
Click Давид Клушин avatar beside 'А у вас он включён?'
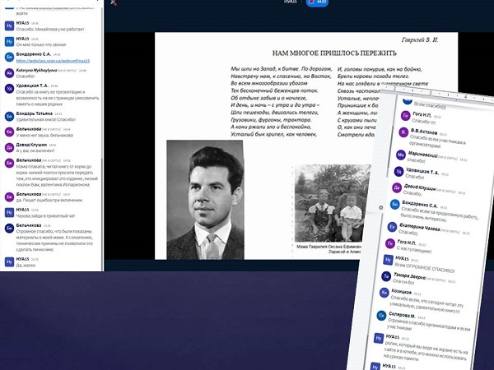[9, 147]
